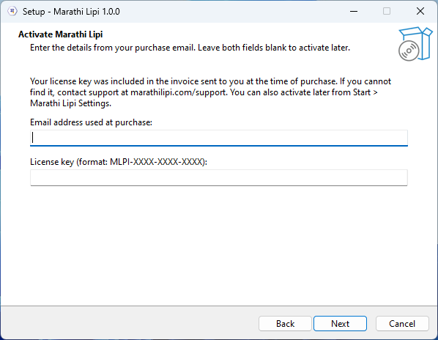Focus the email address input field

pyautogui.click(x=219, y=138)
